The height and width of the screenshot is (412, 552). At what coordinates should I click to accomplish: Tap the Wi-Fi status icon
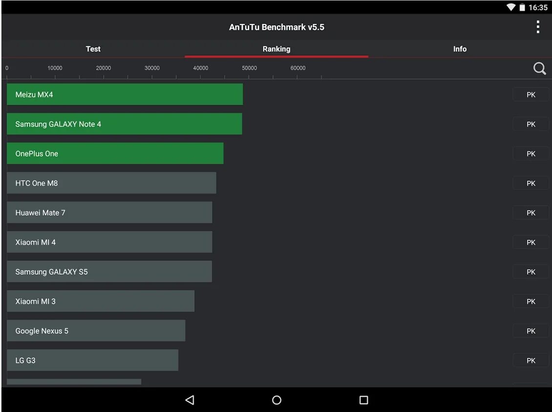point(511,7)
